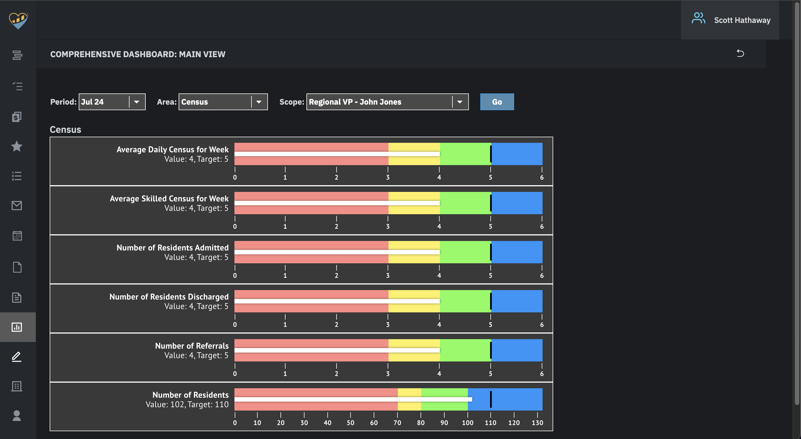Click the 130 axis label on Residents chart

click(x=537, y=423)
